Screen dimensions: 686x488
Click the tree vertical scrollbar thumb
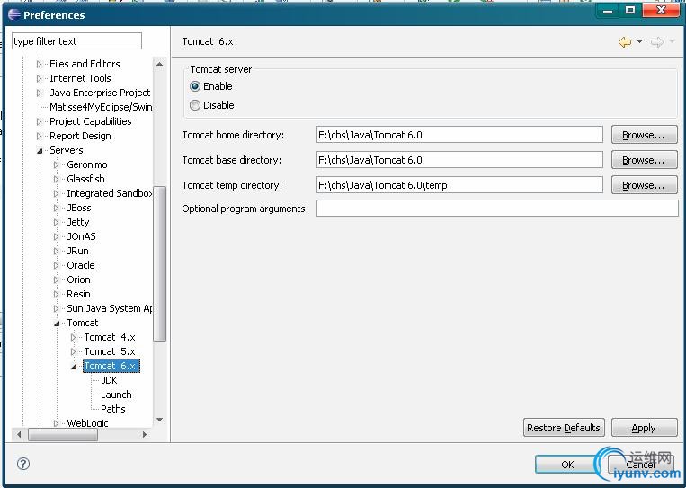(160, 263)
